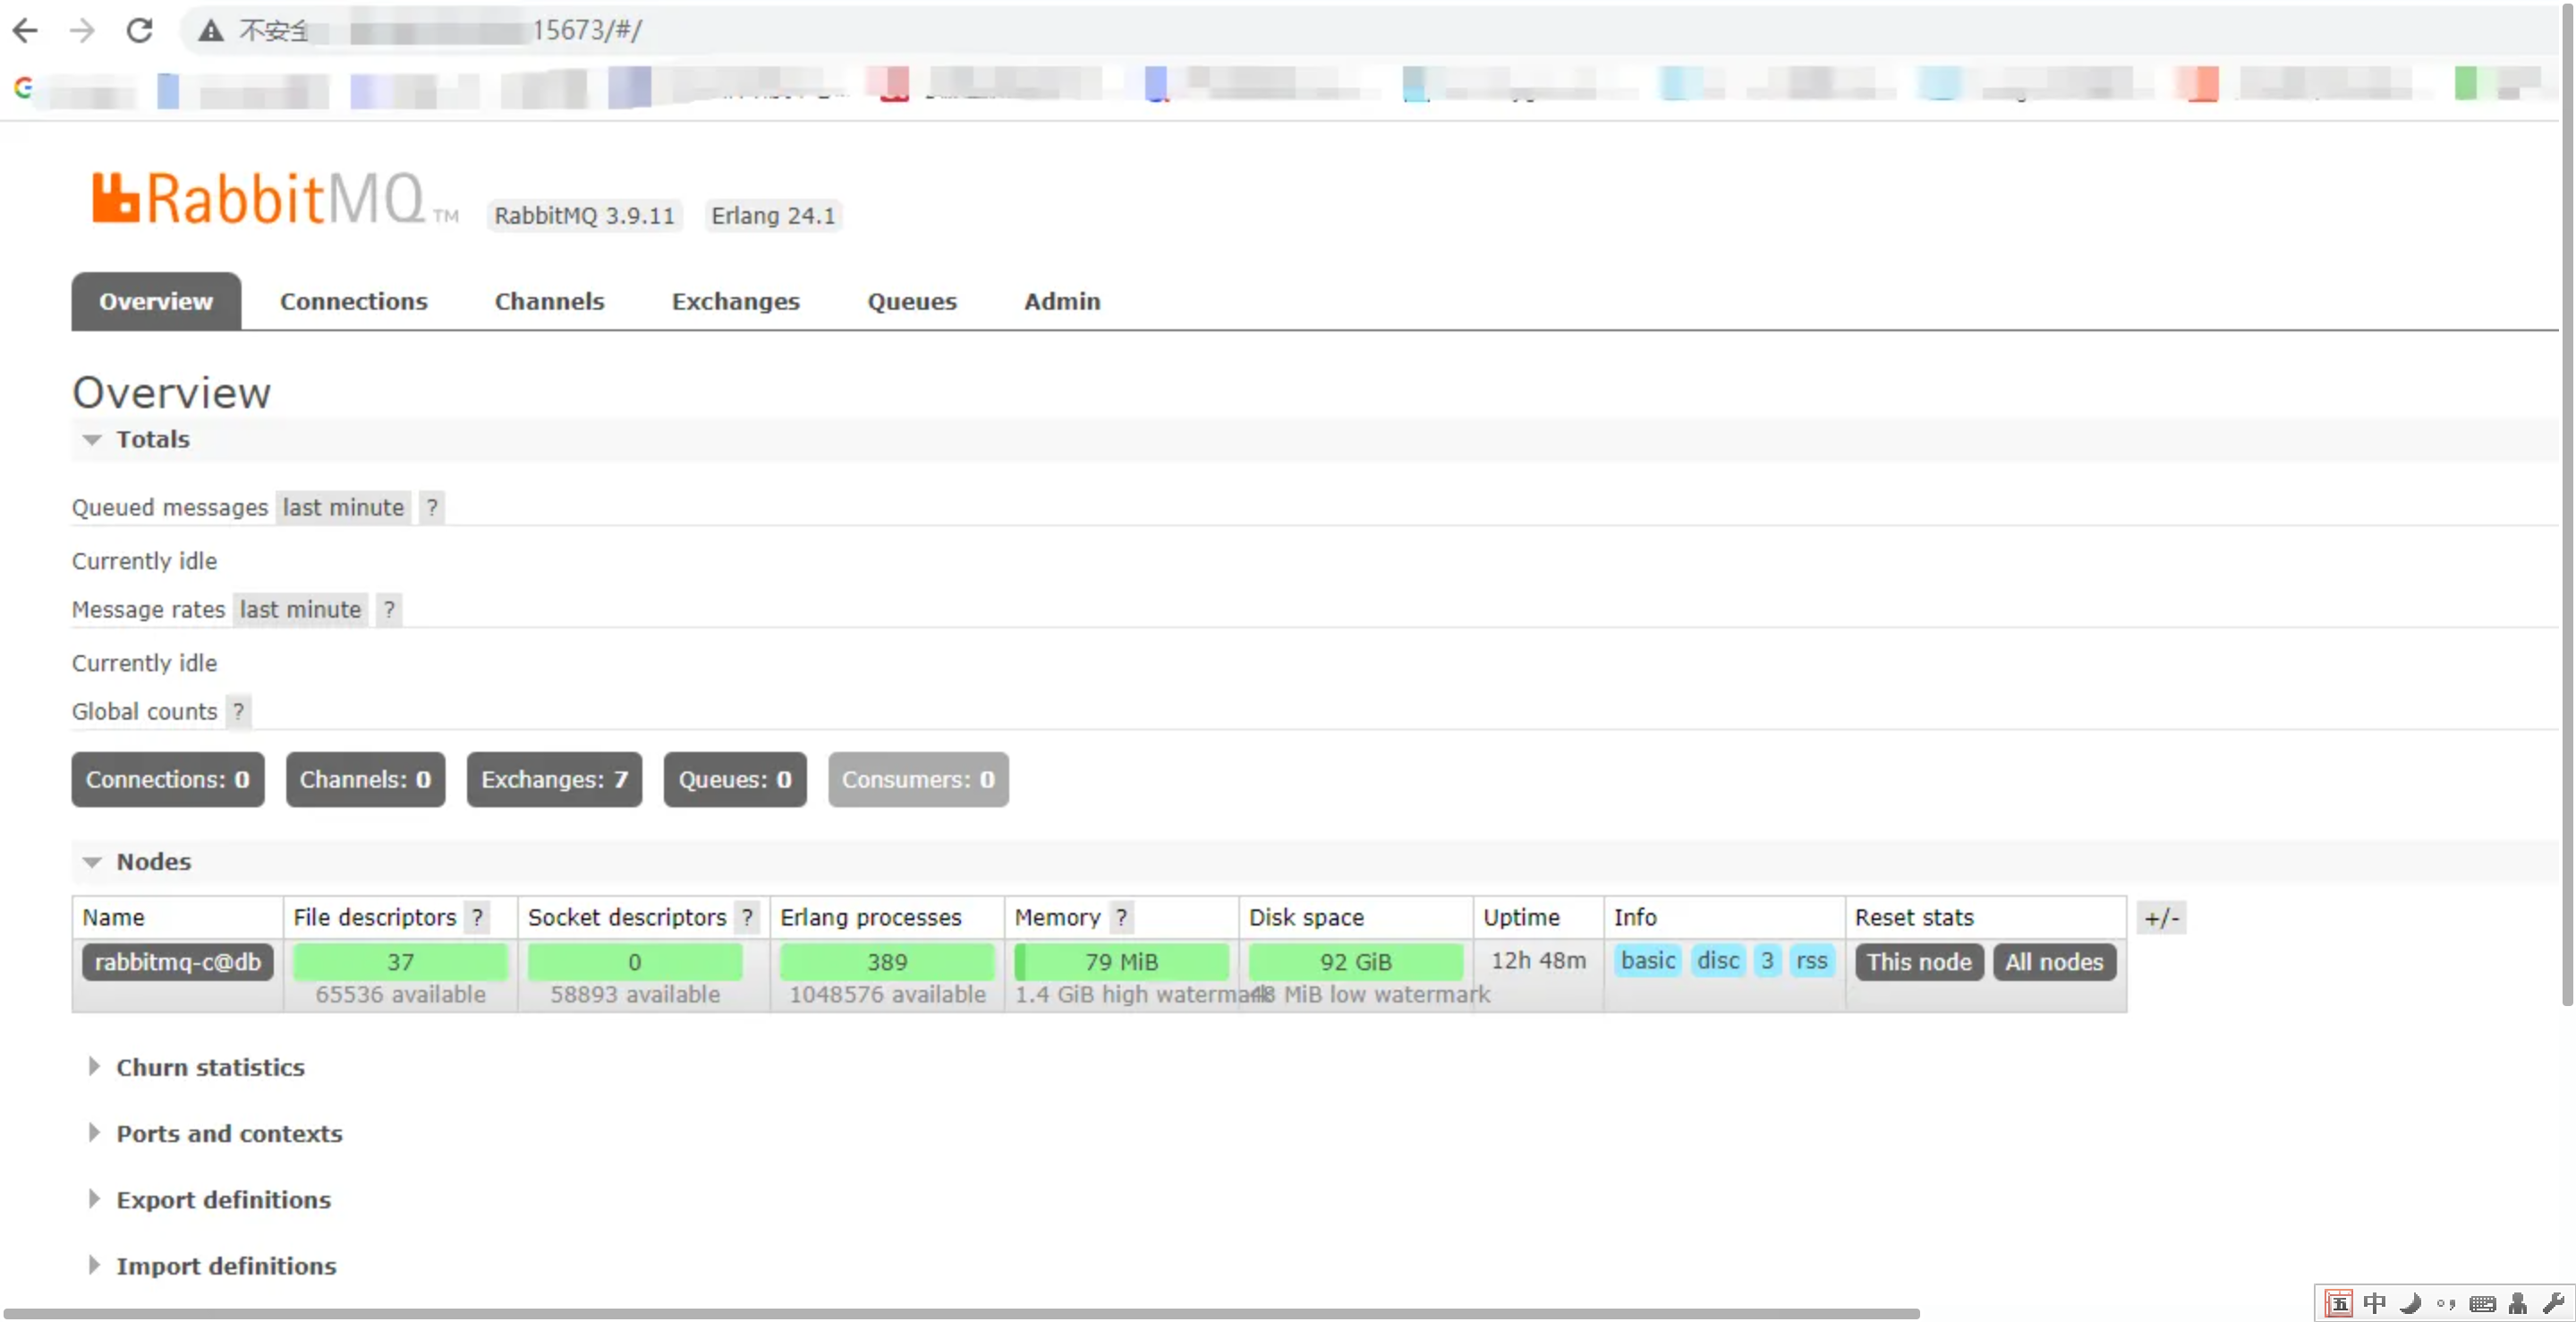Click File descriptors help question mark
The image size is (2576, 1322).
click(x=478, y=917)
